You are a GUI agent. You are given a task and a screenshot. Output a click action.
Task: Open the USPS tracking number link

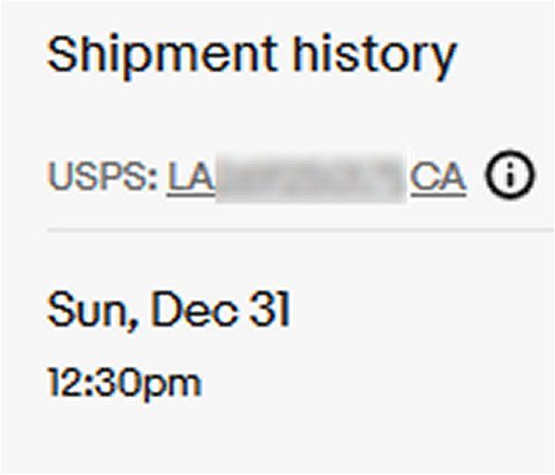[316, 177]
